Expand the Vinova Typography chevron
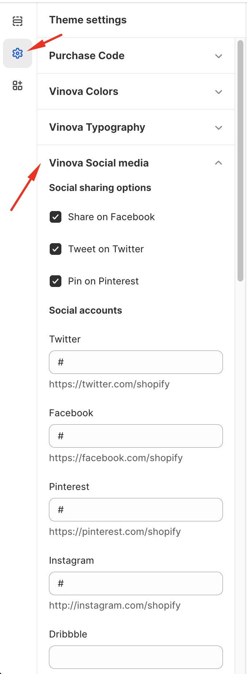Screen dimensions: 247x674 (x=218, y=127)
